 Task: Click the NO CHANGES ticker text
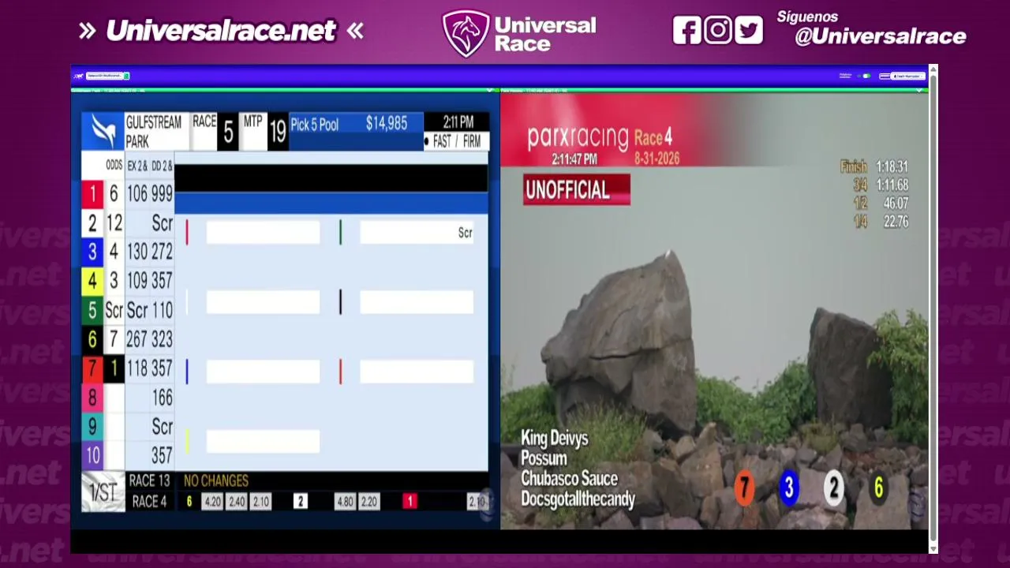pyautogui.click(x=216, y=480)
